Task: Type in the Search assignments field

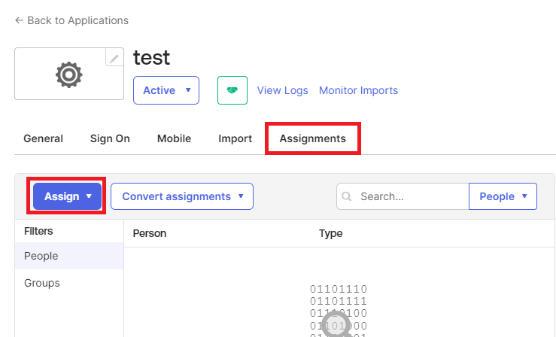Action: tap(410, 196)
